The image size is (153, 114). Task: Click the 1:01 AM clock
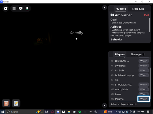point(140,112)
